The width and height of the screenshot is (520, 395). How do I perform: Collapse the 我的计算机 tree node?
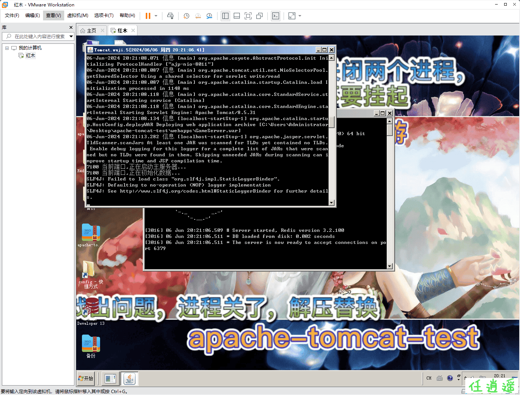(x=7, y=48)
